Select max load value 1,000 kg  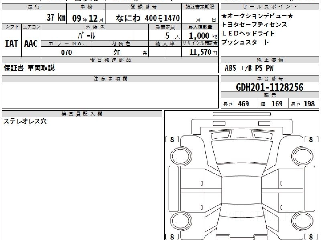(x=203, y=35)
